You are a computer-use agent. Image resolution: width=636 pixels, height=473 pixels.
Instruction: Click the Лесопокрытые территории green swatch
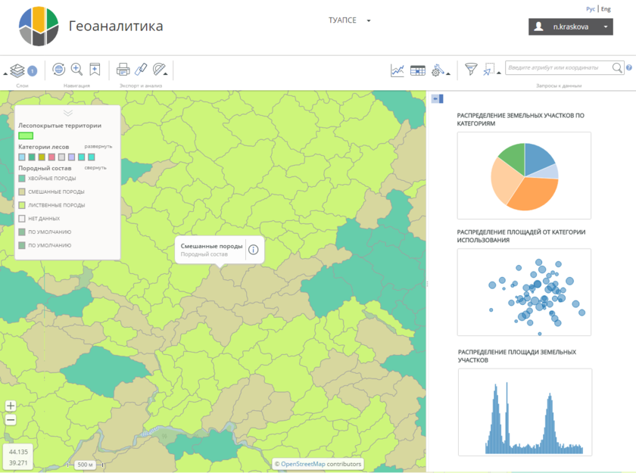26,135
